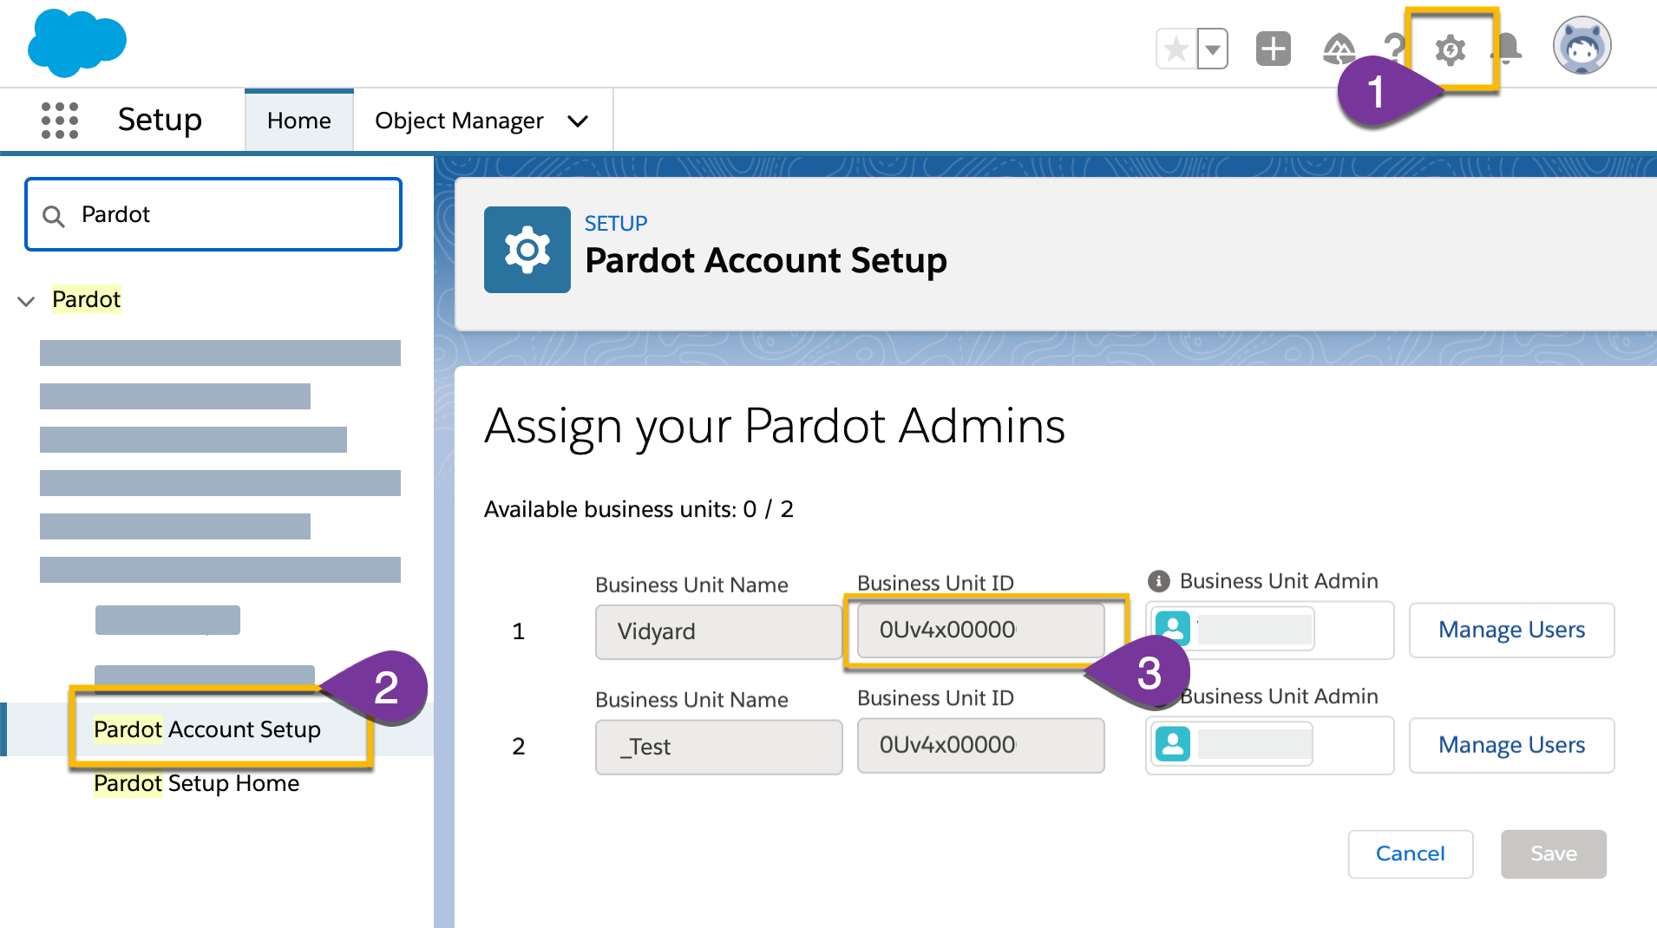
Task: Click the Business Unit Admin info icon
Action: 1158,581
